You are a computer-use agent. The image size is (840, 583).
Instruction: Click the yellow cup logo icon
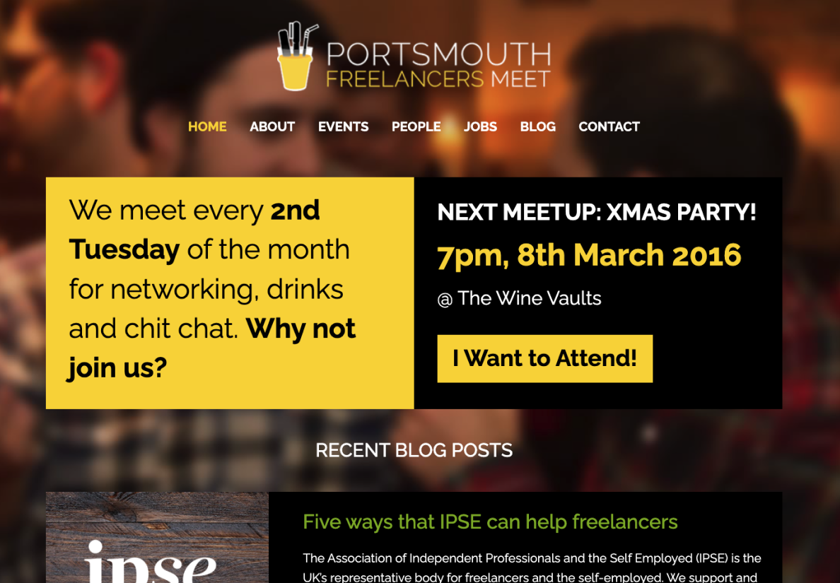pos(296,59)
